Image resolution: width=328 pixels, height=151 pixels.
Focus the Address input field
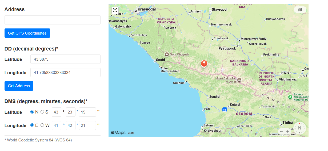pyautogui.click(x=53, y=20)
